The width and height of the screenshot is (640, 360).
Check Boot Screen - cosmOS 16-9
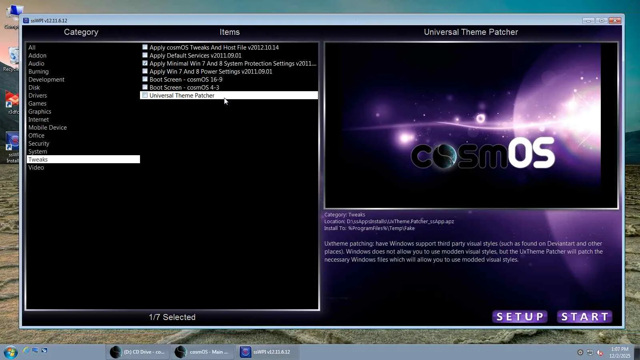(x=145, y=79)
